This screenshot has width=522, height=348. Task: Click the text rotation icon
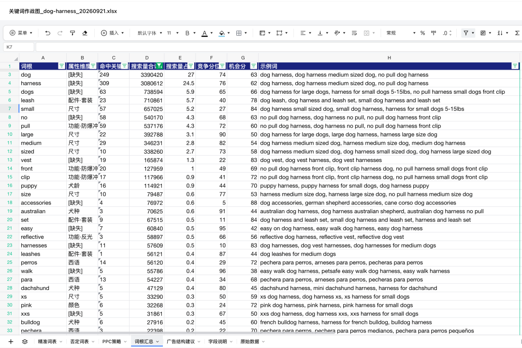337,33
